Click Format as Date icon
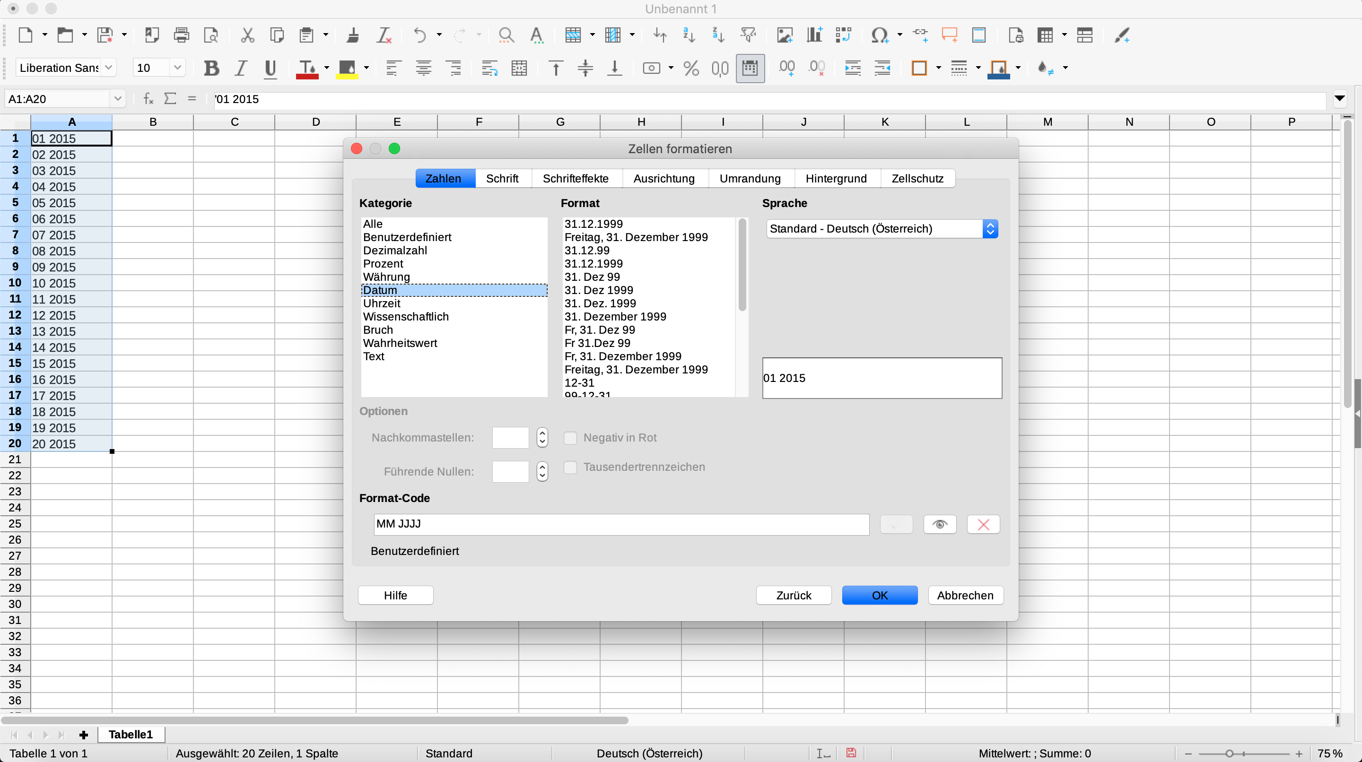 pos(750,68)
